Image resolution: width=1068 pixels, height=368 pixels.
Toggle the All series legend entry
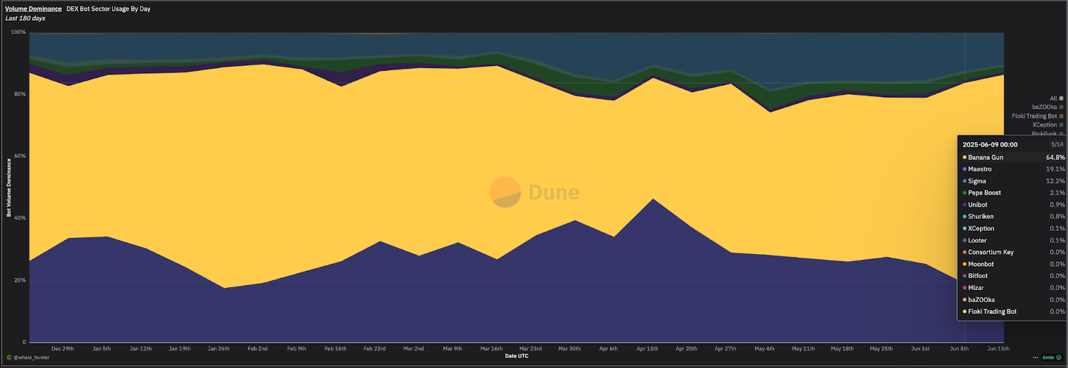[1057, 98]
